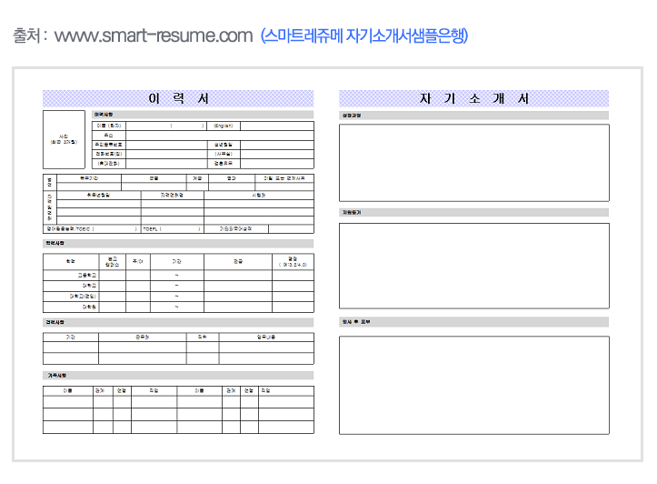The height and width of the screenshot is (484, 657).
Task: Select the 자기소개서 title banner
Action: pyautogui.click(x=474, y=98)
